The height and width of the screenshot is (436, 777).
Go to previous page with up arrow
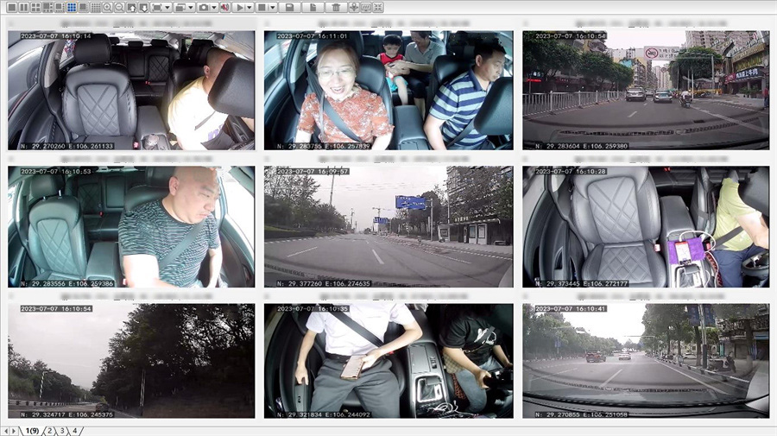[x=131, y=7]
